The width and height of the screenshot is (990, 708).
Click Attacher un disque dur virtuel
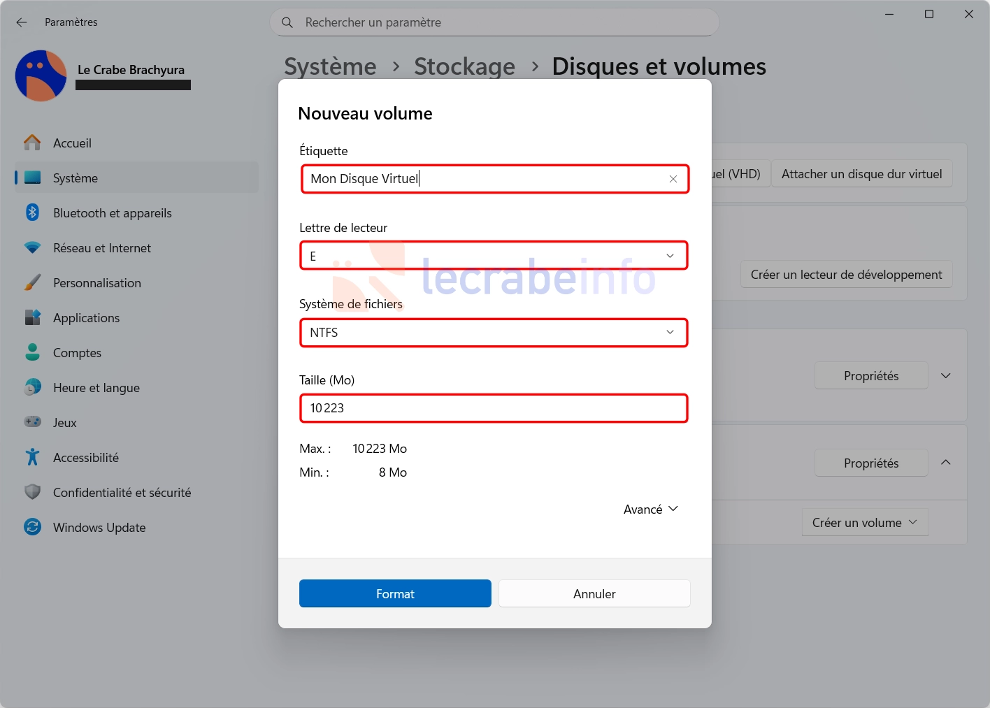click(x=861, y=173)
